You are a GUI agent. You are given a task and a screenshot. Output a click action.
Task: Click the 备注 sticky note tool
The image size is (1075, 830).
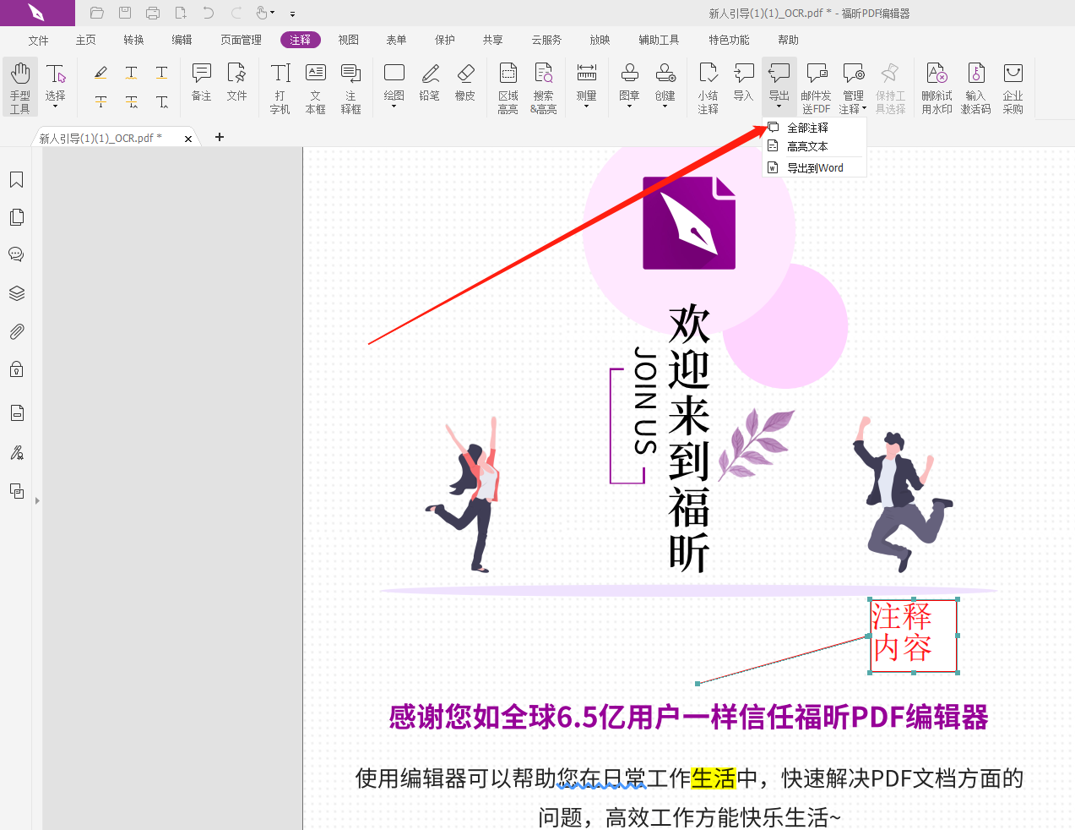[x=200, y=82]
